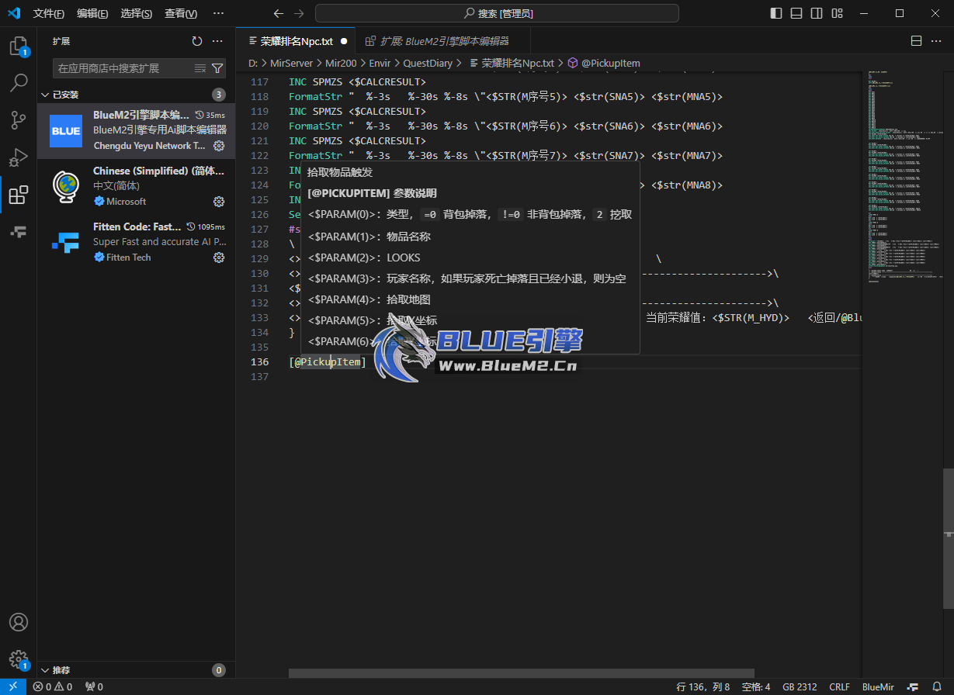Viewport: 954px width, 695px height.
Task: Open manage gear for BlueM2 extension
Action: (x=219, y=146)
